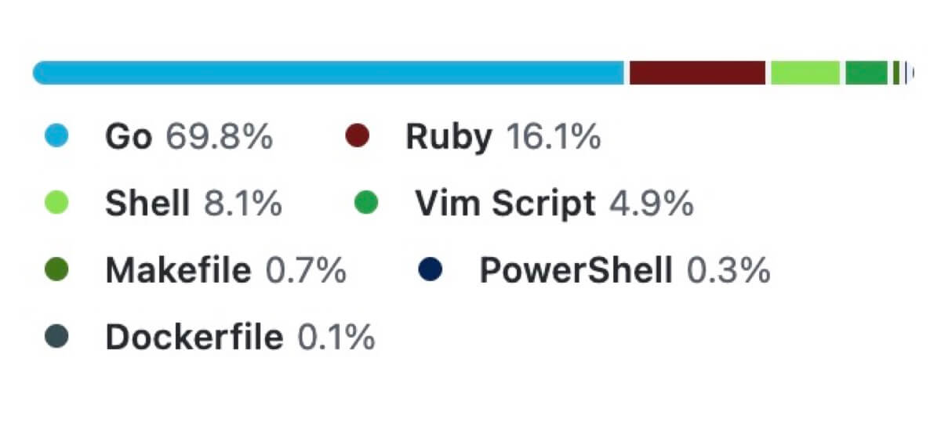Click the navy dot beside PowerShell

[431, 271]
